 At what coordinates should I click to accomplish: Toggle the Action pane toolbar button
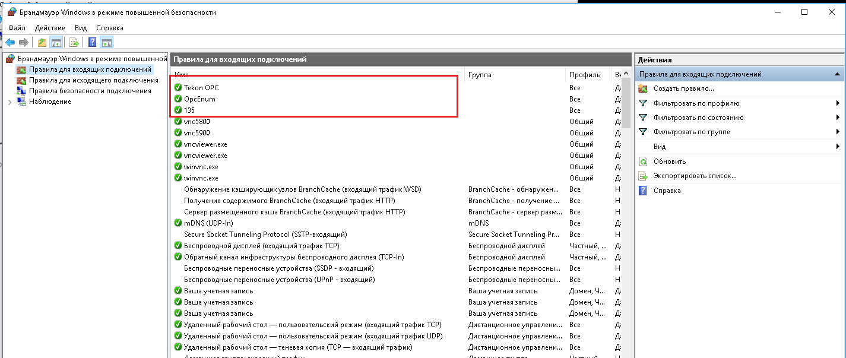point(107,42)
